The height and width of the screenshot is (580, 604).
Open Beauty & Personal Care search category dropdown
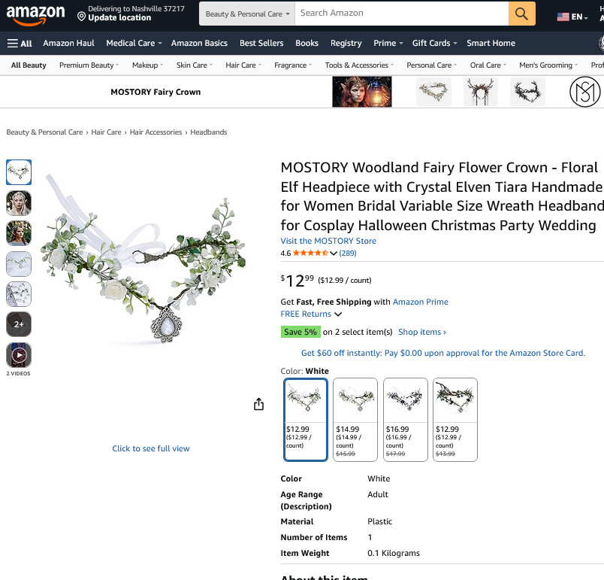(247, 14)
